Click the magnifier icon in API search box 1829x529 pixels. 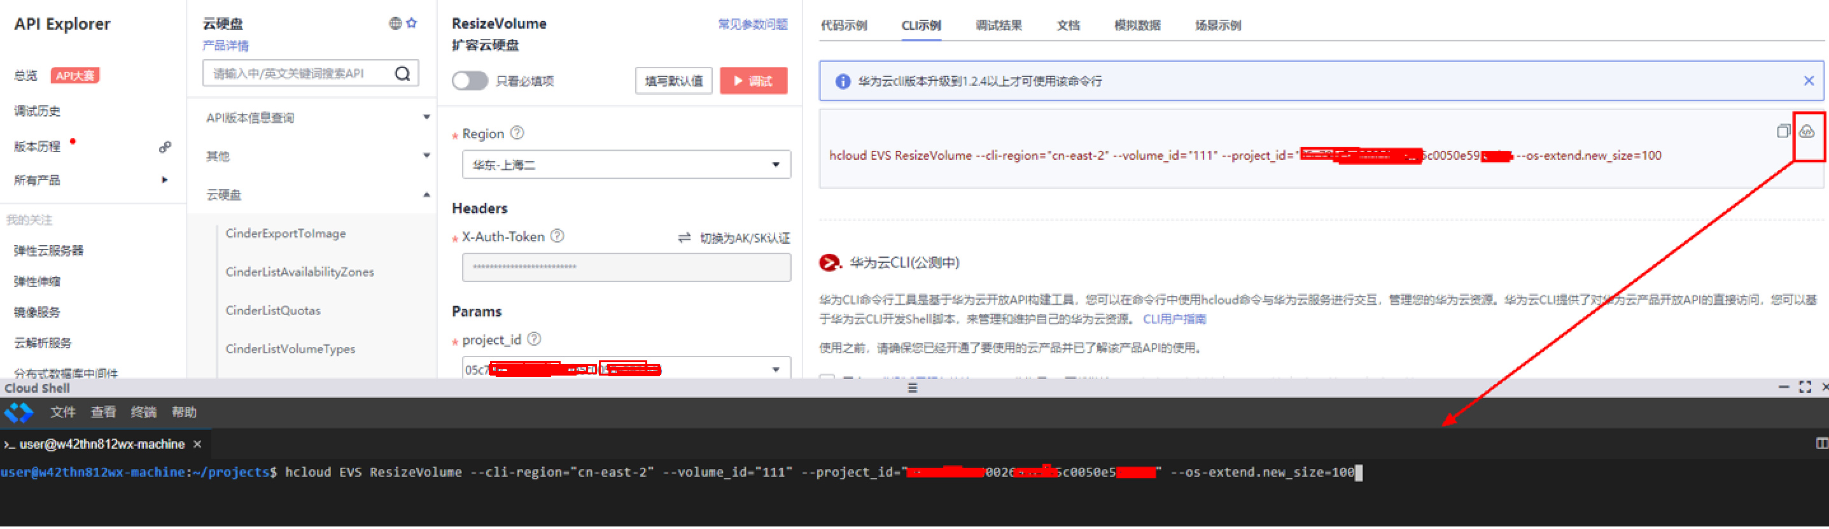point(403,73)
